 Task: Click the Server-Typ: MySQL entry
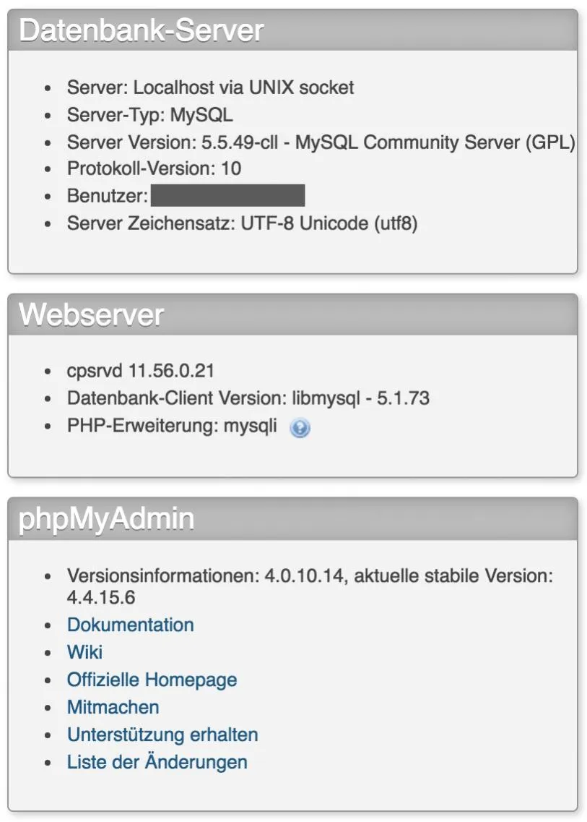point(149,115)
